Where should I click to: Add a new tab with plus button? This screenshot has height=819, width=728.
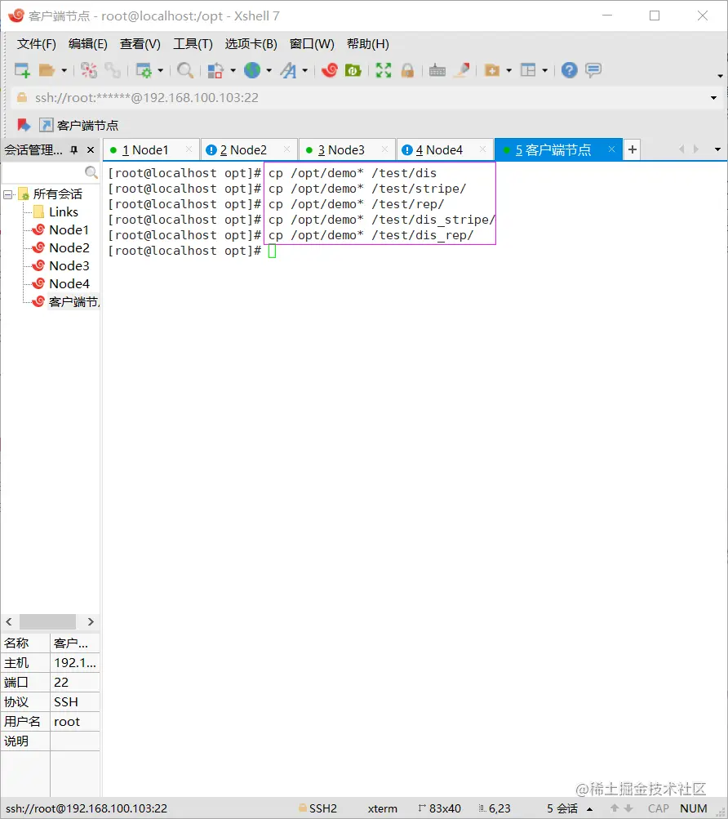point(632,149)
